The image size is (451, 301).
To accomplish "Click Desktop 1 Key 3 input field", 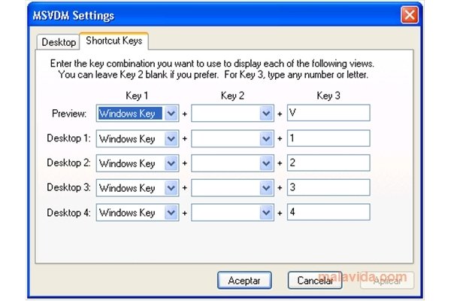I will click(x=328, y=138).
